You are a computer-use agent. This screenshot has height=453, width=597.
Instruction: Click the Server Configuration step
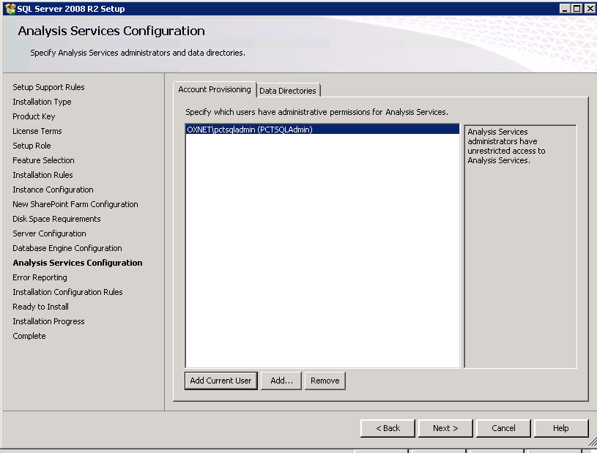(49, 233)
